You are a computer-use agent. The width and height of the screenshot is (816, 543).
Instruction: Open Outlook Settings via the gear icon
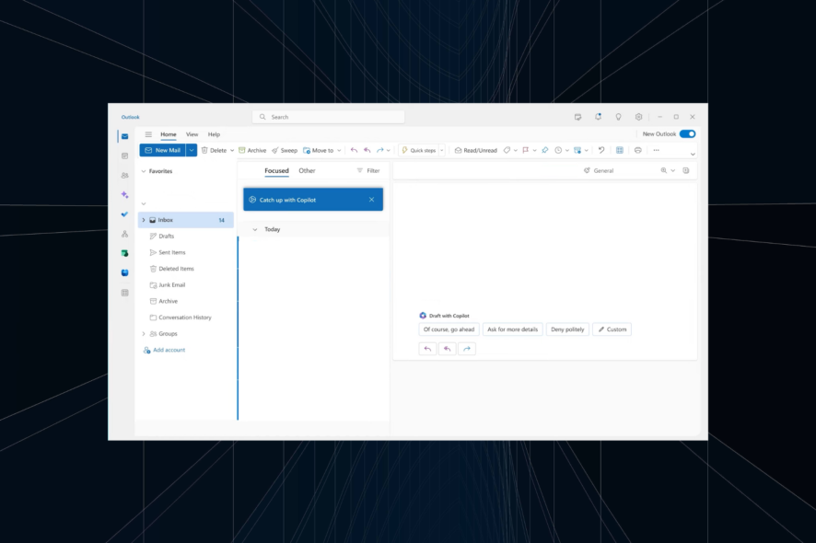coord(638,116)
